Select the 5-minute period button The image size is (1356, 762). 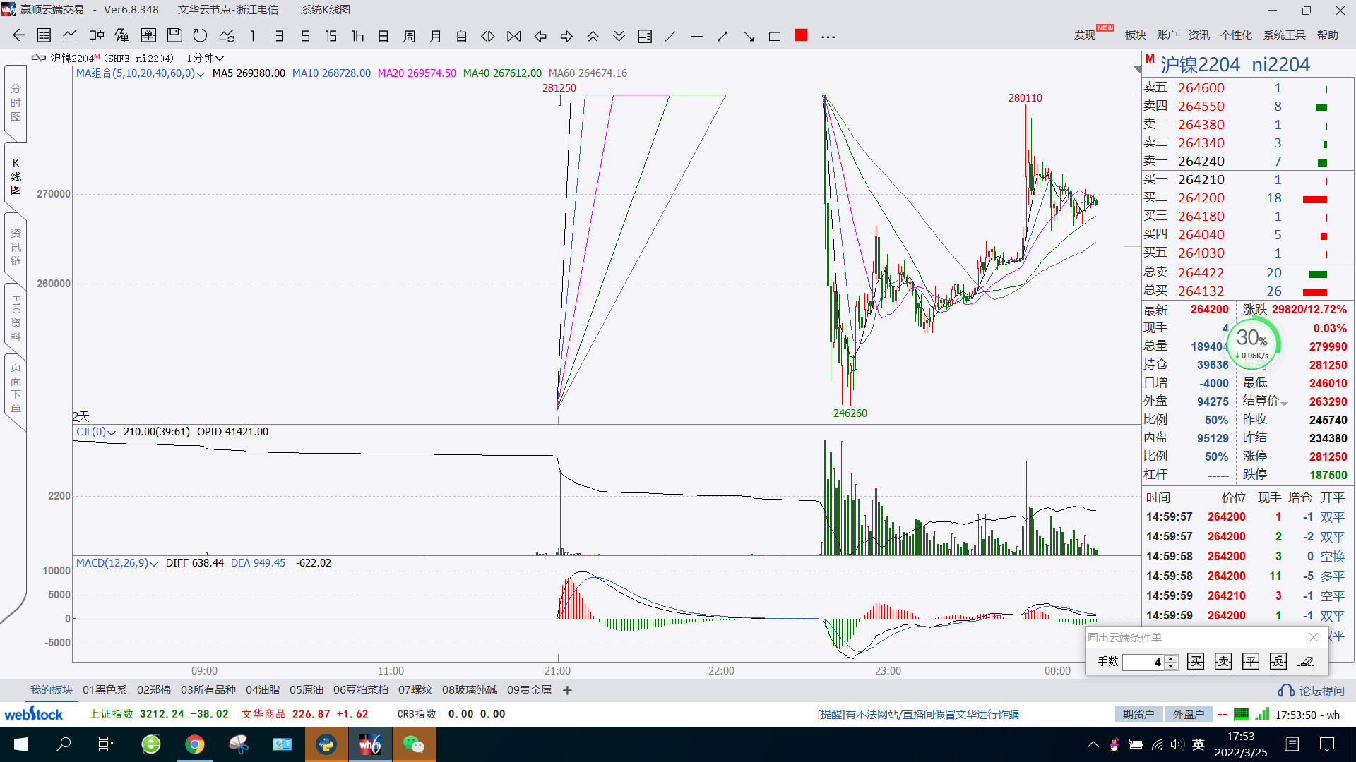[x=305, y=36]
